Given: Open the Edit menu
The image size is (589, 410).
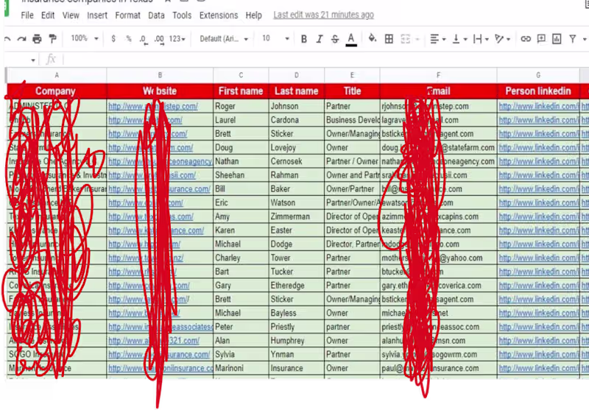Looking at the screenshot, I should pos(48,15).
